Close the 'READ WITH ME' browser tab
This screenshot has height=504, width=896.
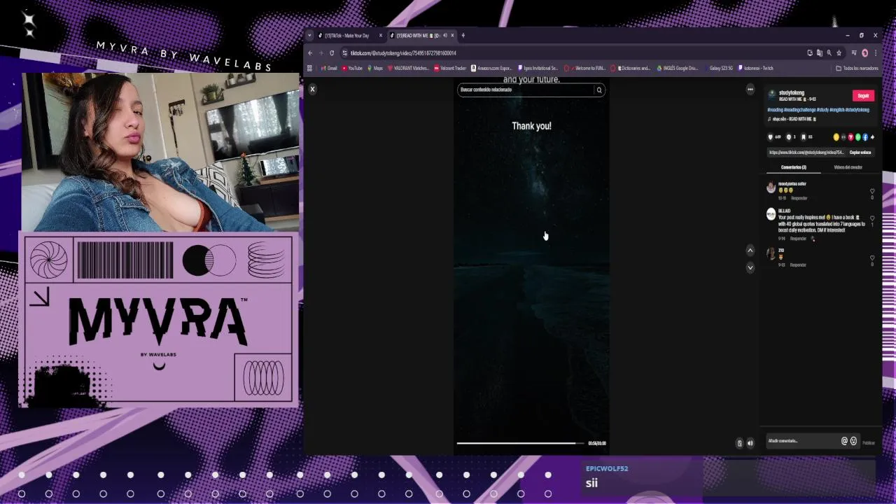(x=452, y=35)
